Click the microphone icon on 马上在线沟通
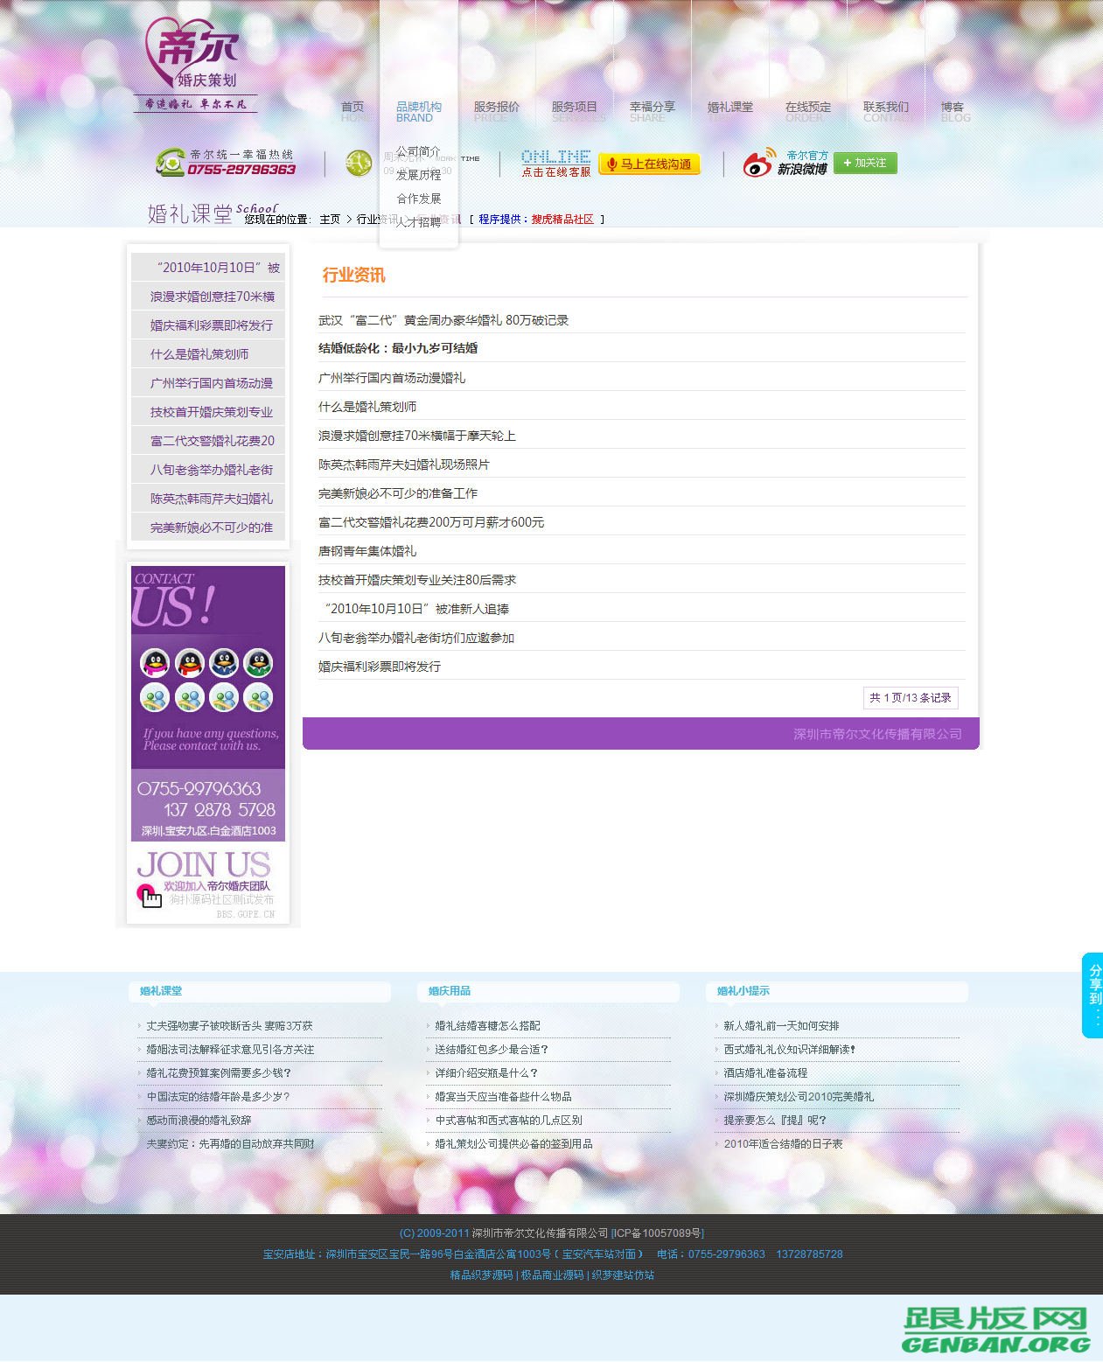Viewport: 1103px width, 1362px height. pyautogui.click(x=611, y=164)
